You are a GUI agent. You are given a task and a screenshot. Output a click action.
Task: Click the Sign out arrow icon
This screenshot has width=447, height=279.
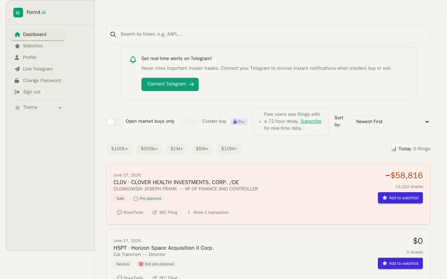click(17, 92)
